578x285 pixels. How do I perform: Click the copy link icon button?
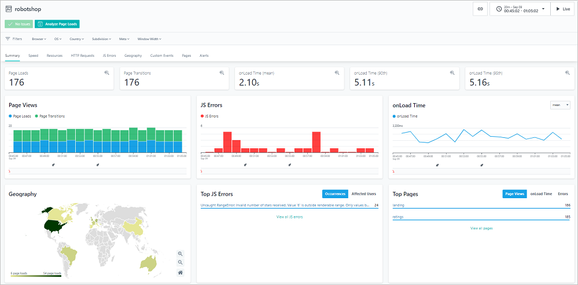click(x=480, y=9)
